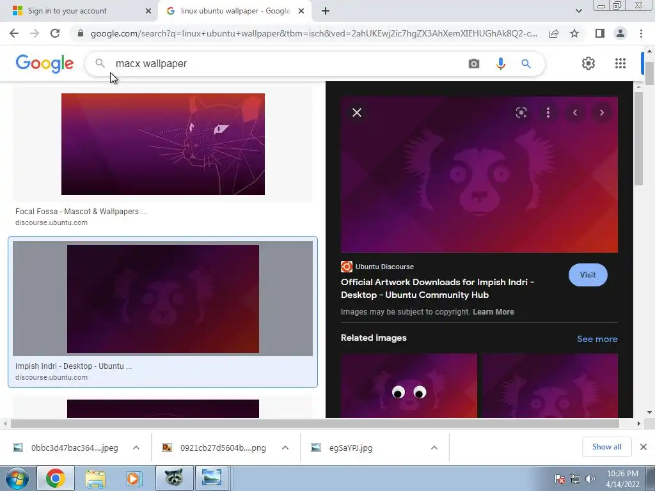Click Chrome in the taskbar

coord(55,478)
